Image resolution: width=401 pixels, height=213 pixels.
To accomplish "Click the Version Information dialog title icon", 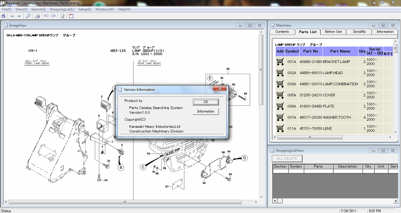I will click(x=120, y=89).
